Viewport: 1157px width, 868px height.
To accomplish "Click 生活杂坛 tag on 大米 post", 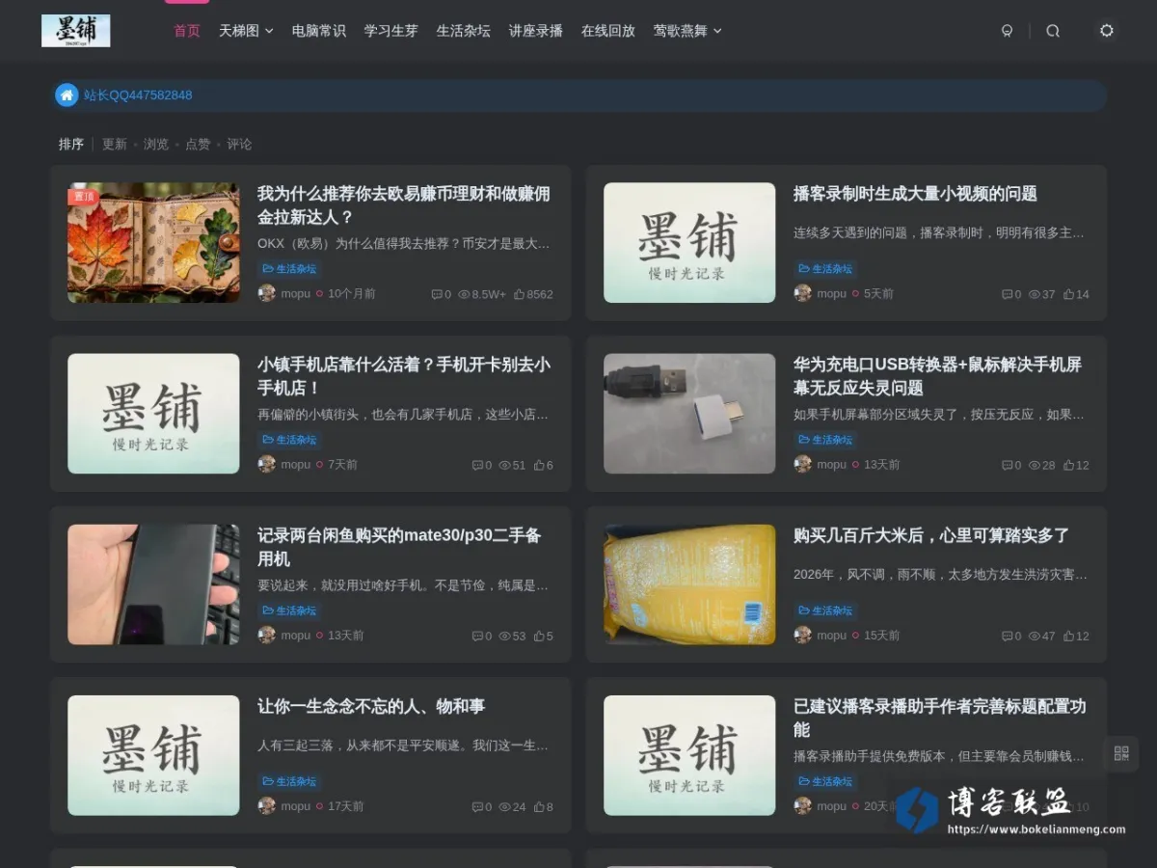I will pos(825,610).
